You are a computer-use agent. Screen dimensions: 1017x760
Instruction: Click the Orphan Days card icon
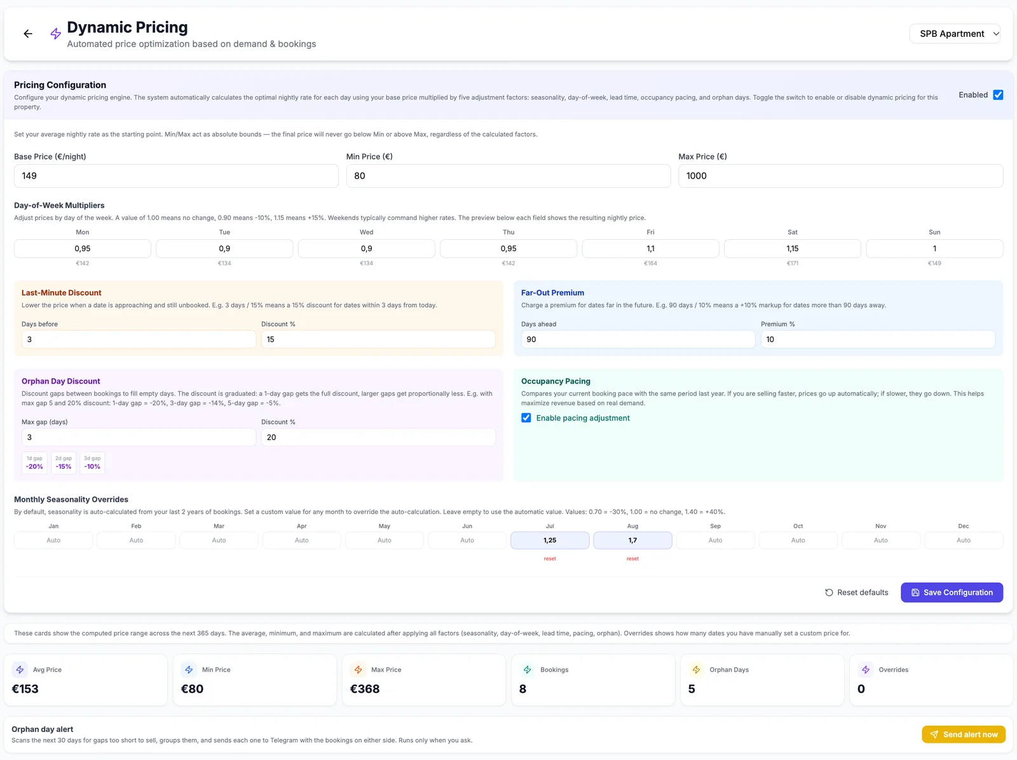[x=697, y=670]
